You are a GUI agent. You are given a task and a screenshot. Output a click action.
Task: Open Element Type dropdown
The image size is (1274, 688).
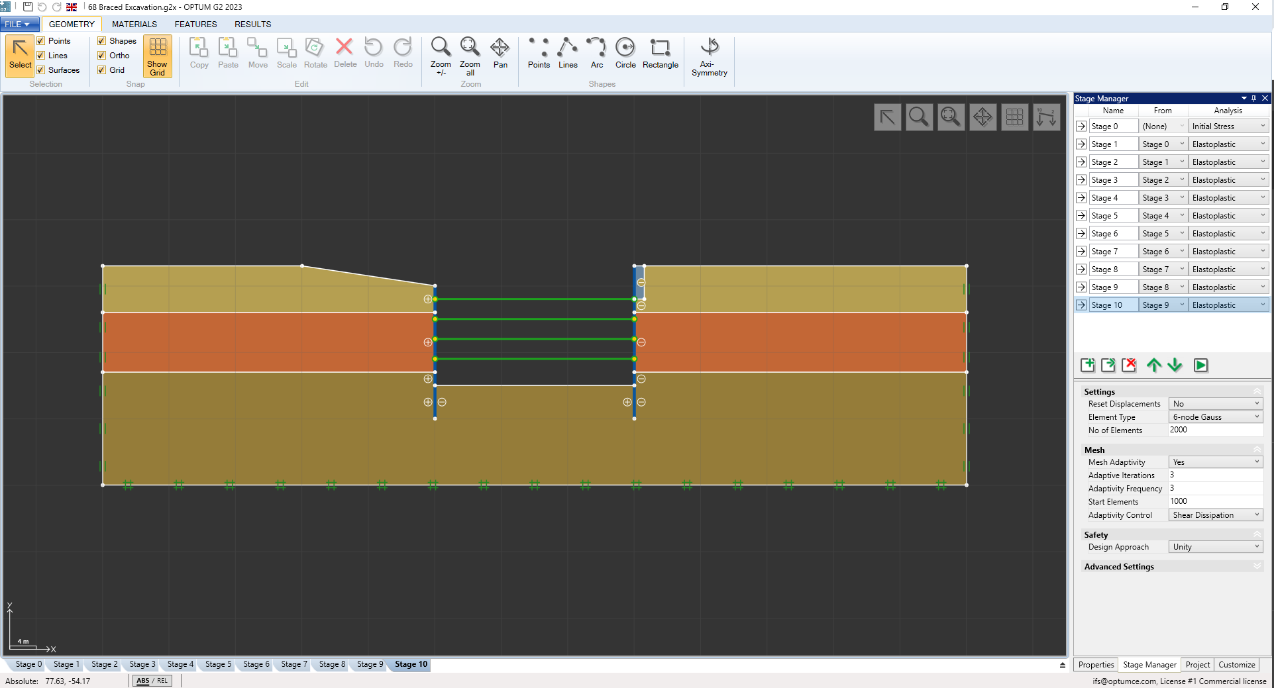click(x=1216, y=417)
